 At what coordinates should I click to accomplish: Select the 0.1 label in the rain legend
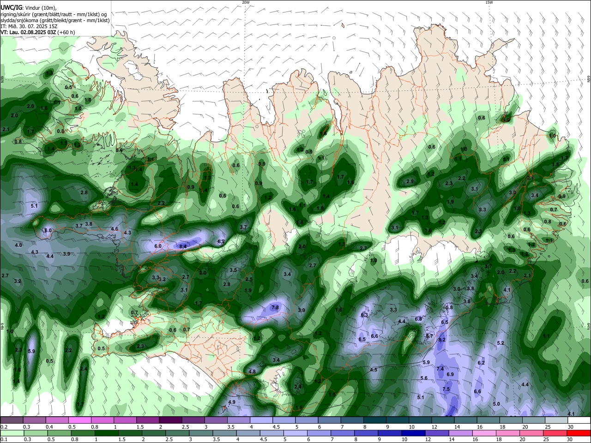coord(4,440)
